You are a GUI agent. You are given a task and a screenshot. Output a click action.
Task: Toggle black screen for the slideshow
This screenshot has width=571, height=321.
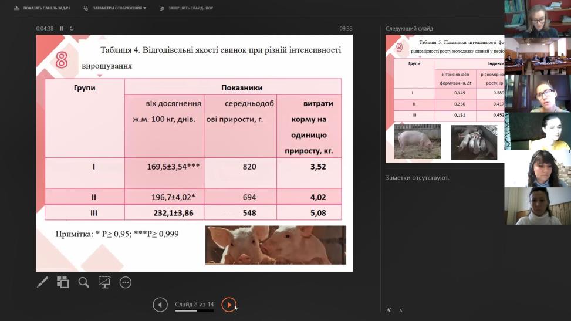click(x=104, y=282)
